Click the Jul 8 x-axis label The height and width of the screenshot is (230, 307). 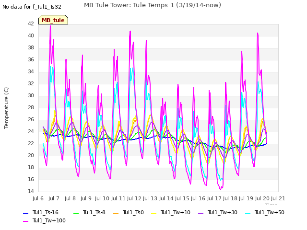[x=70, y=198]
